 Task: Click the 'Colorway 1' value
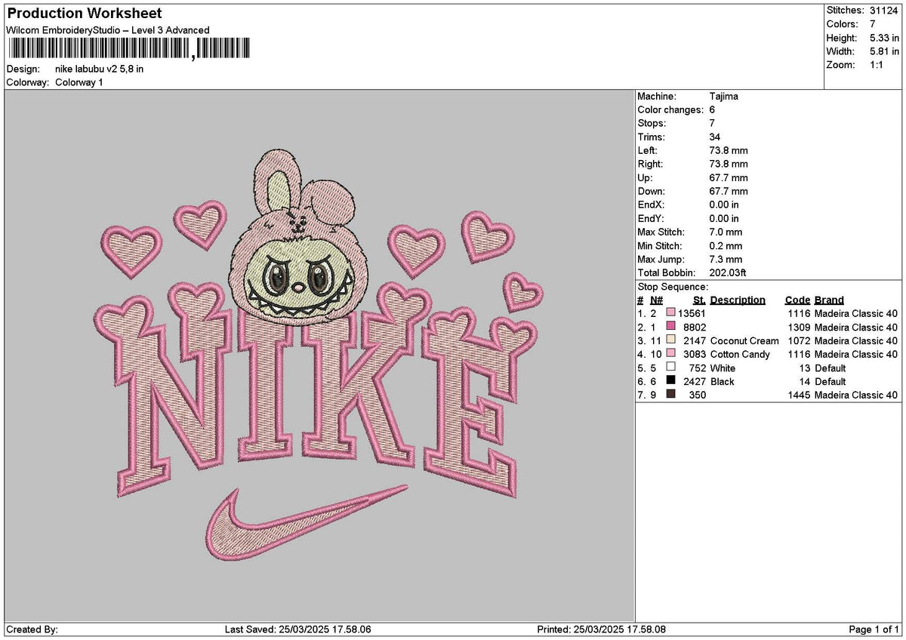[x=79, y=82]
